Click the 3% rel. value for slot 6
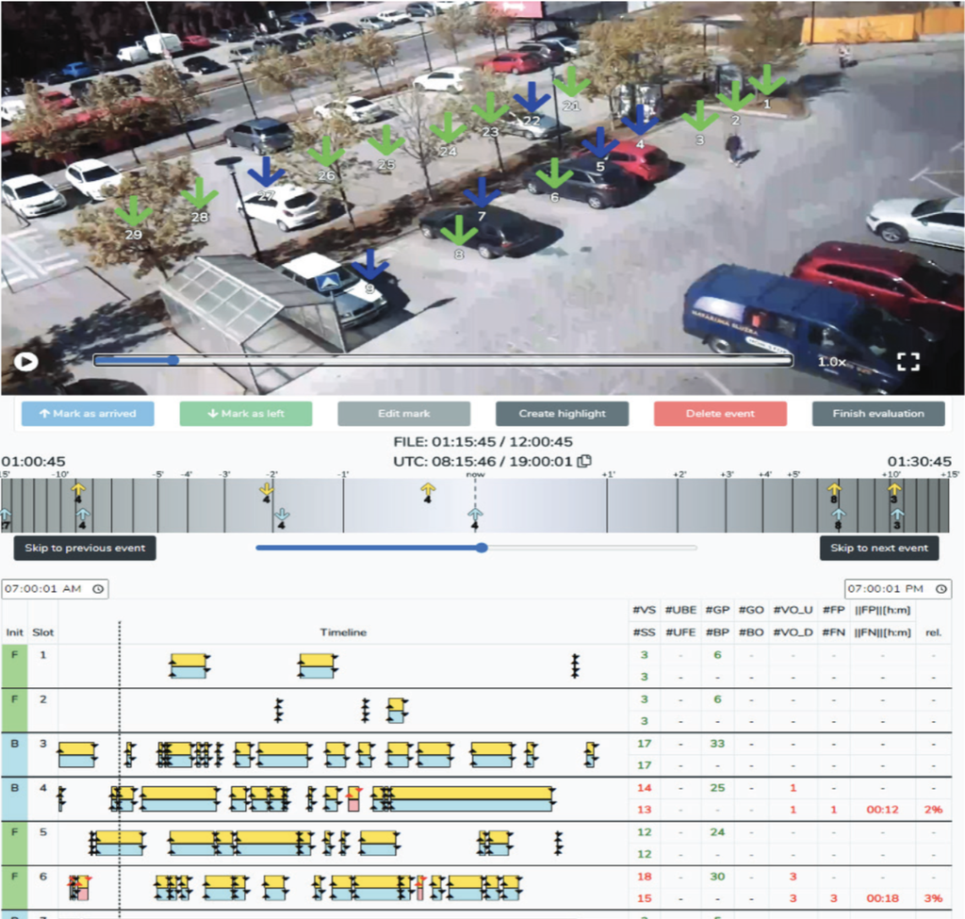The height and width of the screenshot is (919, 965). point(933,898)
